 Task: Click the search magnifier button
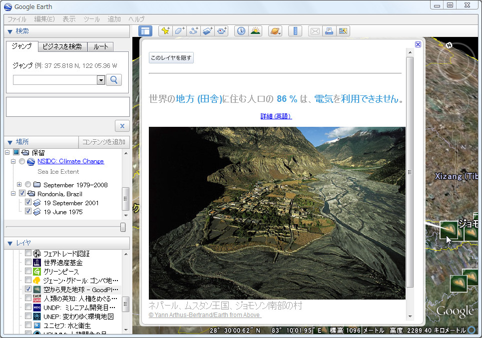coord(114,80)
